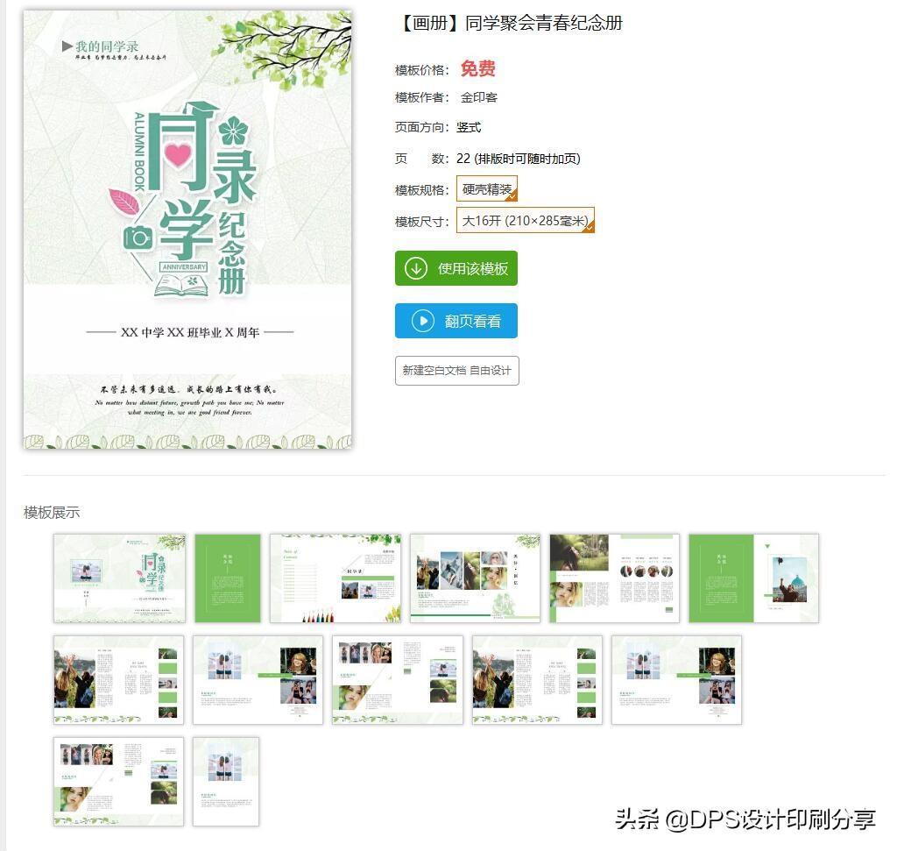Create a blank document with 新建空白文档 自由设计
This screenshot has width=897, height=851.
(456, 371)
